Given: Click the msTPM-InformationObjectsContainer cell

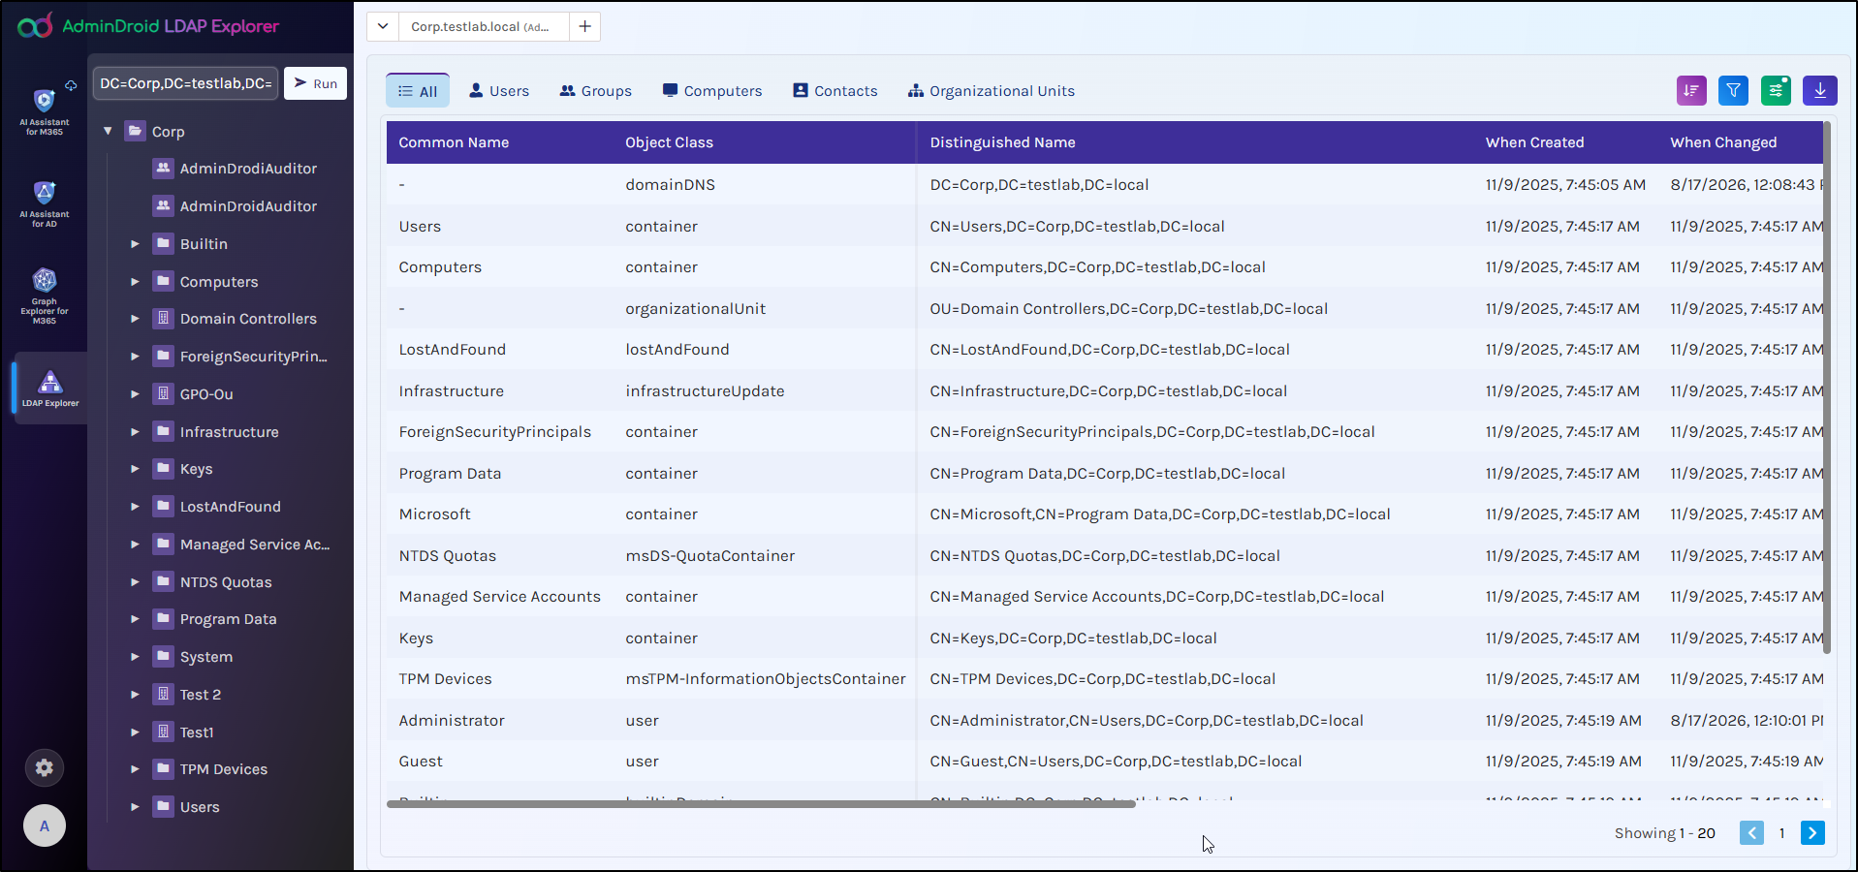Looking at the screenshot, I should click(x=766, y=679).
